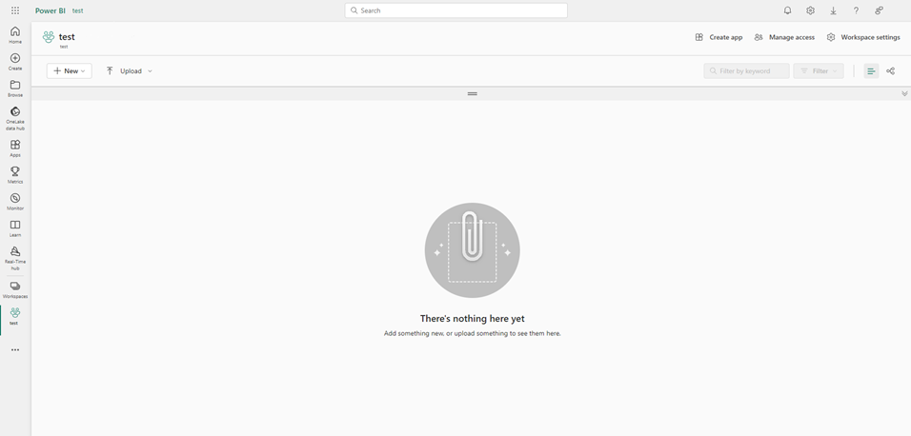Open OneLake data hub in sidebar
The image size is (911, 436).
[15, 118]
